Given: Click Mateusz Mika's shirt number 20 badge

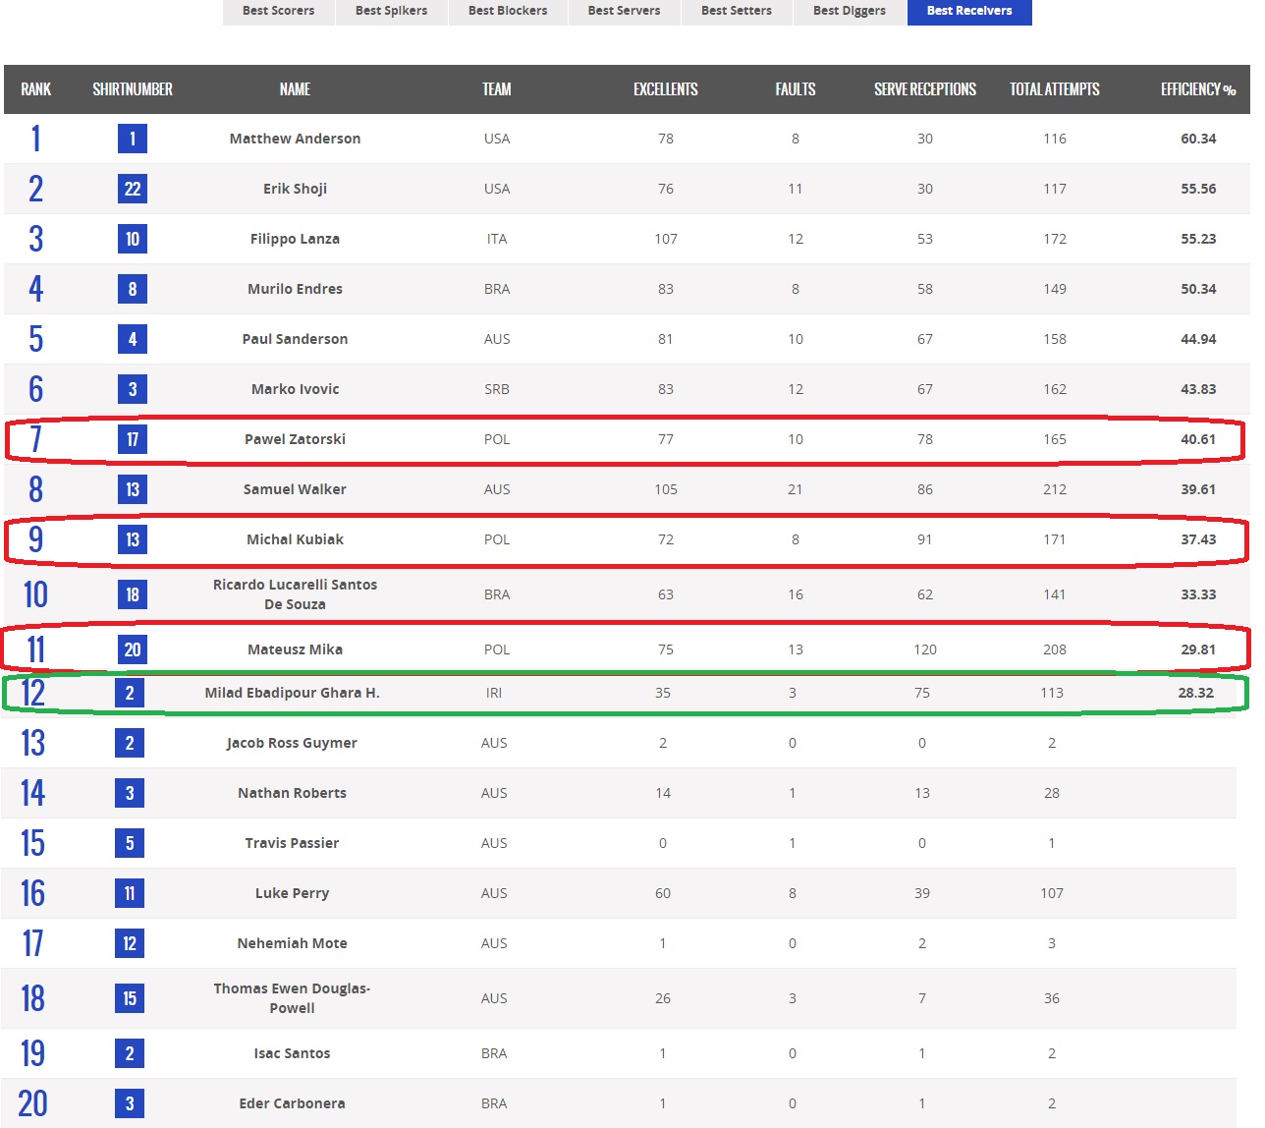Looking at the screenshot, I should [x=133, y=649].
